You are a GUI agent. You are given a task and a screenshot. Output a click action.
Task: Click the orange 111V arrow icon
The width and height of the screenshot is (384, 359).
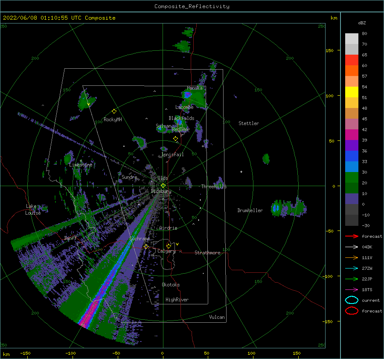352,257
